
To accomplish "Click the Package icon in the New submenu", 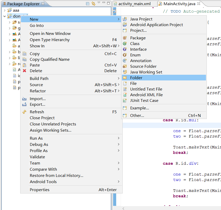I will tap(125, 38).
